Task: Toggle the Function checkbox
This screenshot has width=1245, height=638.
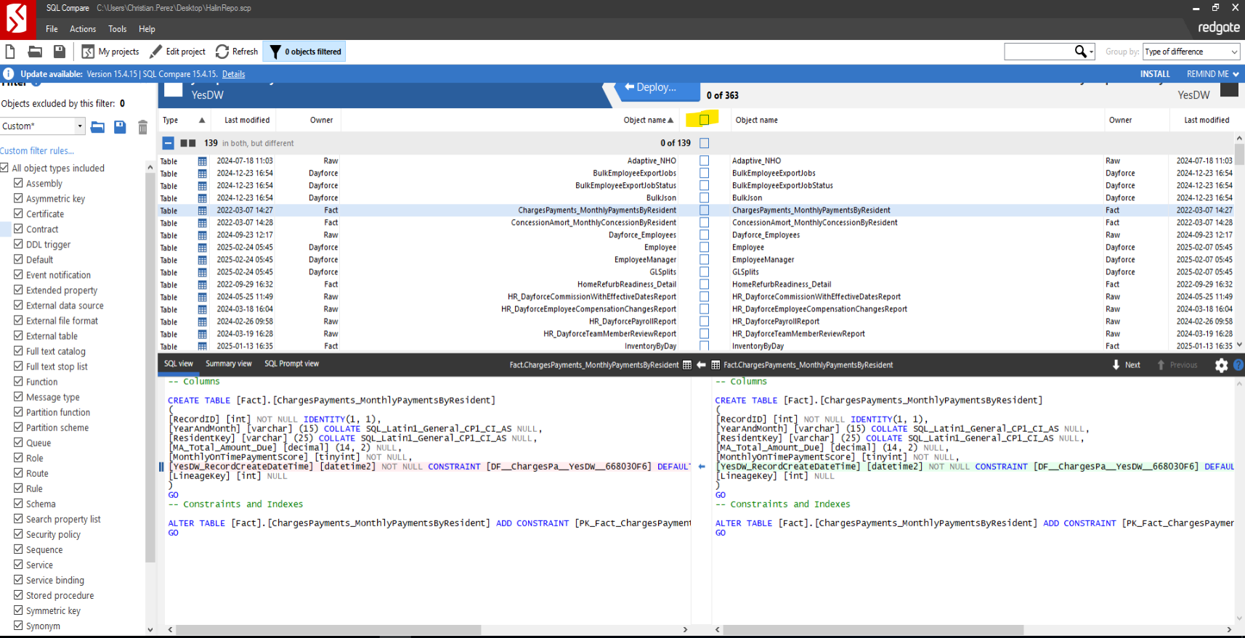Action: pyautogui.click(x=18, y=381)
